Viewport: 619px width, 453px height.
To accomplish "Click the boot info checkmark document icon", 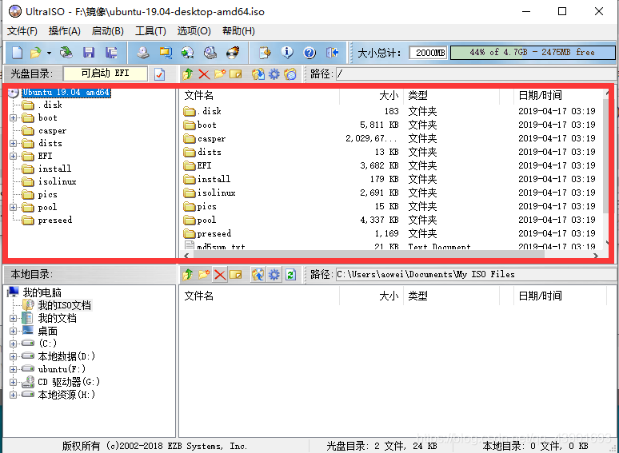I will click(160, 74).
